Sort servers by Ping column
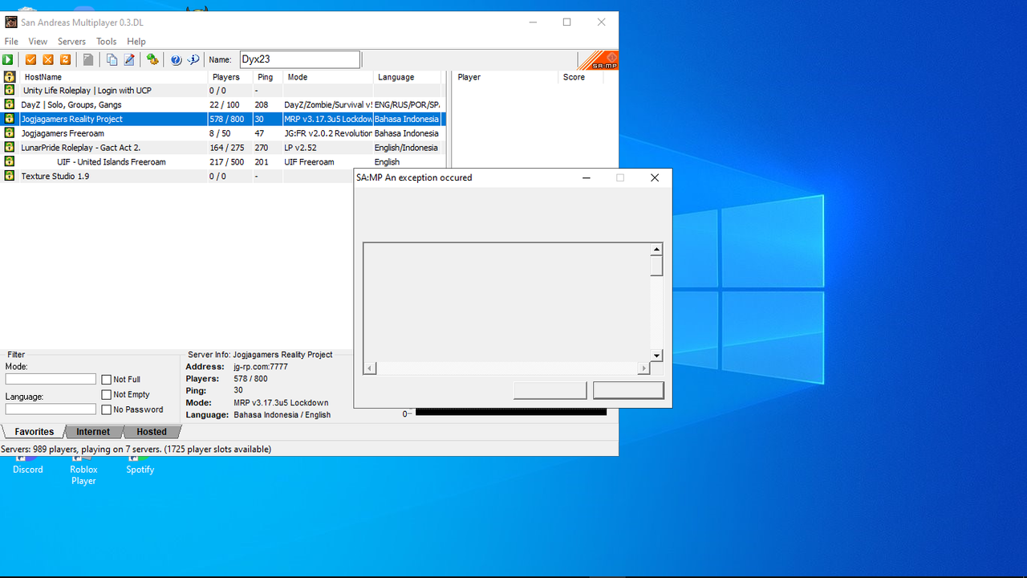The image size is (1027, 578). pyautogui.click(x=268, y=77)
